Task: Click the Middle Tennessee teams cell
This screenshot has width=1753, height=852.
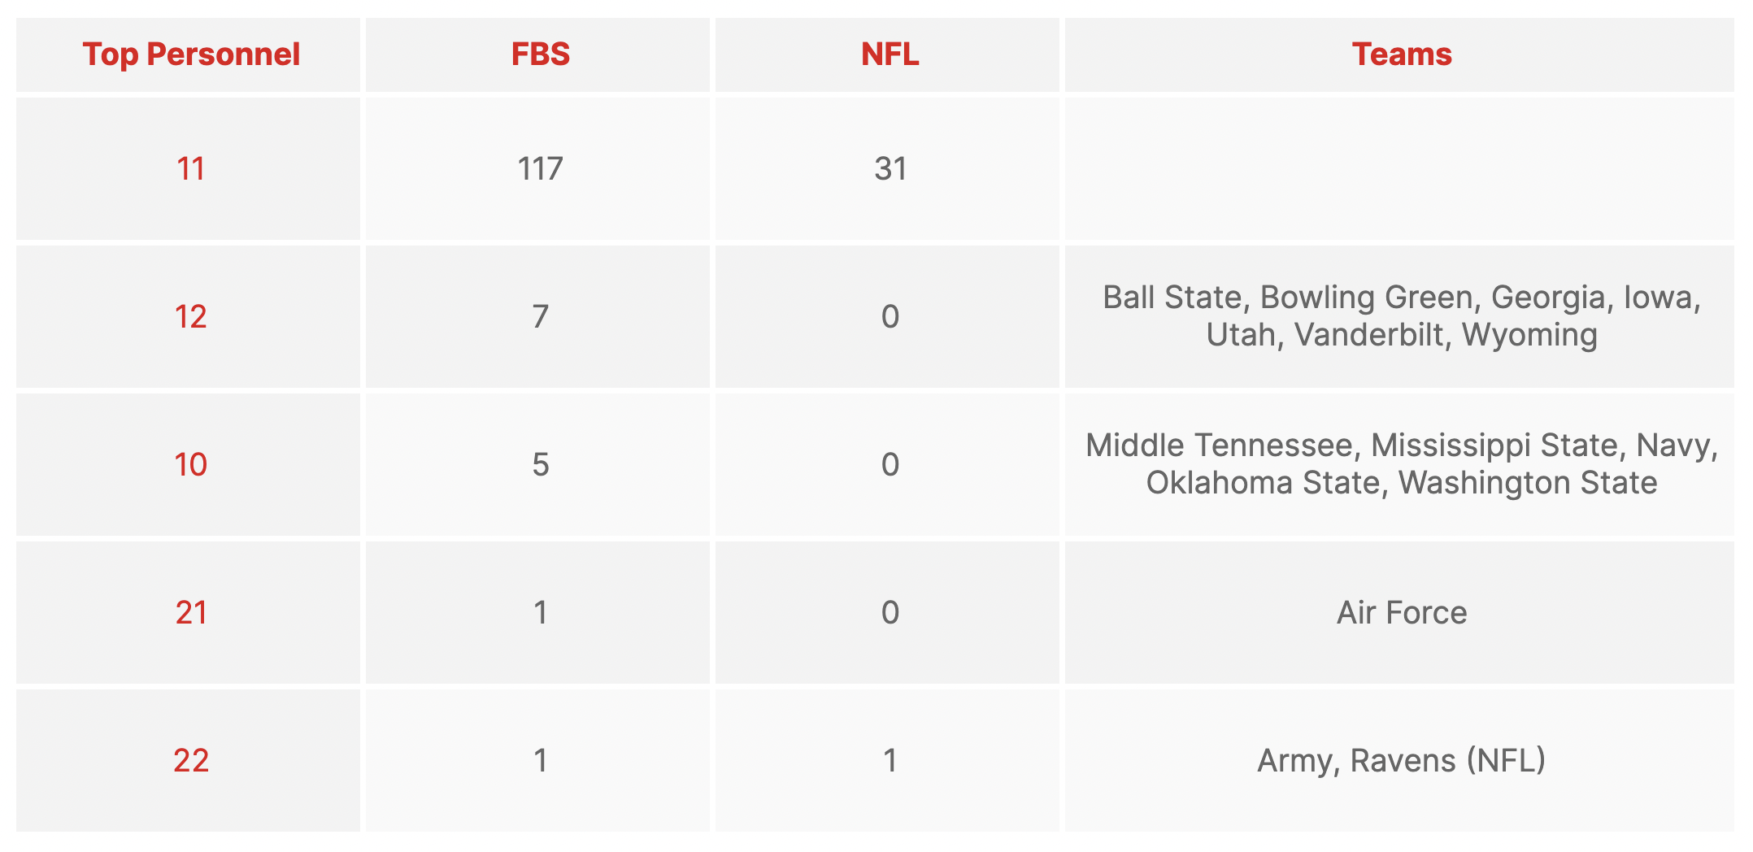Action: coord(1402,464)
